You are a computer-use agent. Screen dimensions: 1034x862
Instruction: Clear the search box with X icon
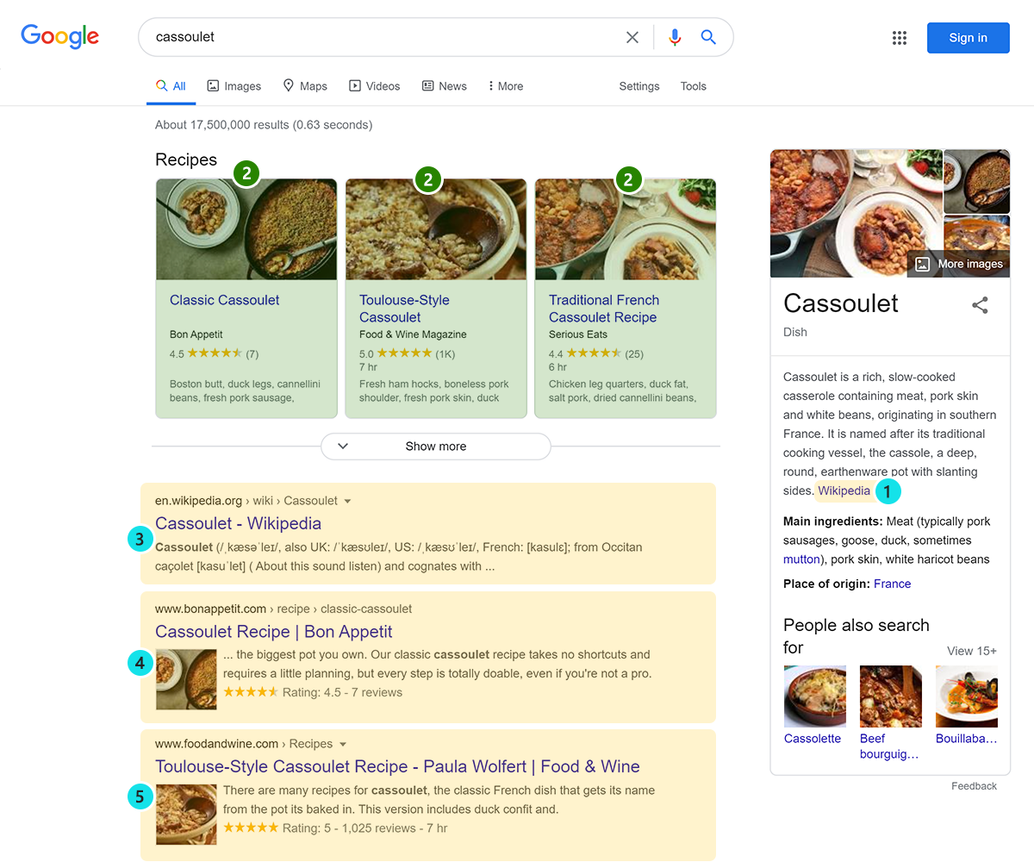coord(632,37)
